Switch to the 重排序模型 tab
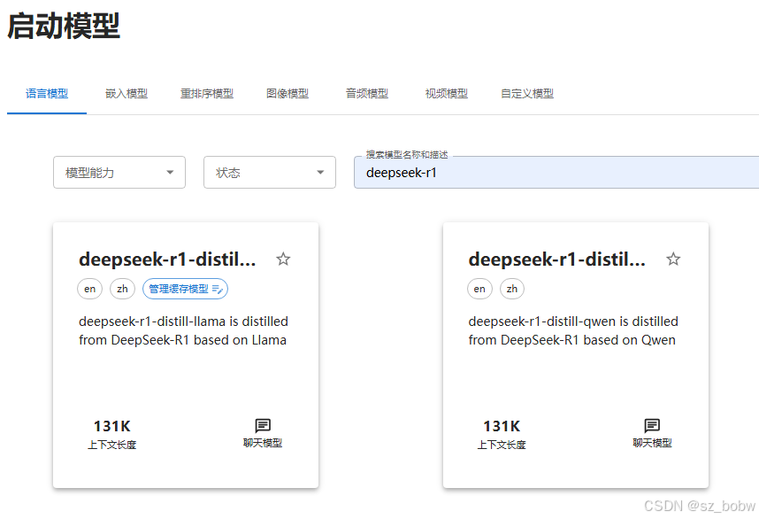Viewport: 759px width, 519px height. (x=207, y=94)
